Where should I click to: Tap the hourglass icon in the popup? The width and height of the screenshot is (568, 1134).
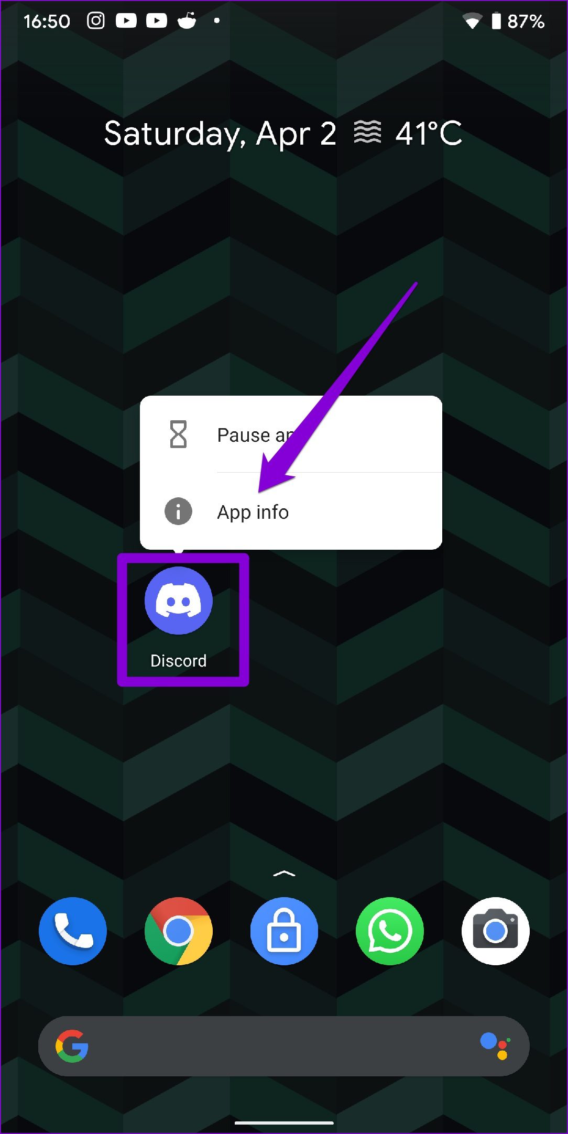click(x=178, y=434)
